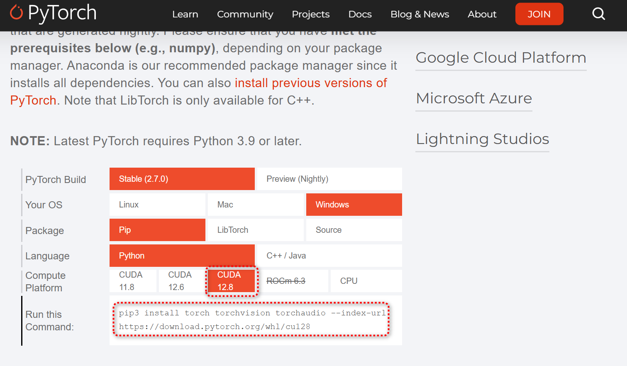This screenshot has width=627, height=366.
Task: Choose Mac as your OS
Action: (x=256, y=205)
